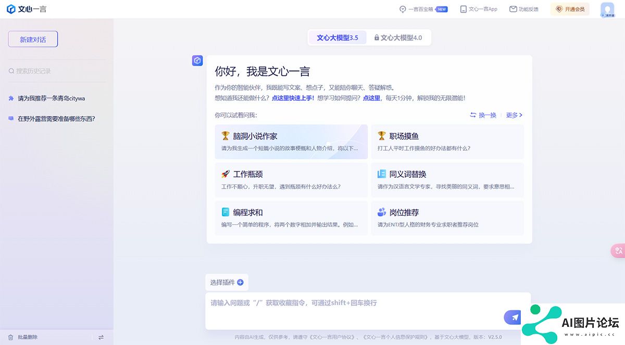
Task: Click the 文心一言 logo icon
Action: 10,9
